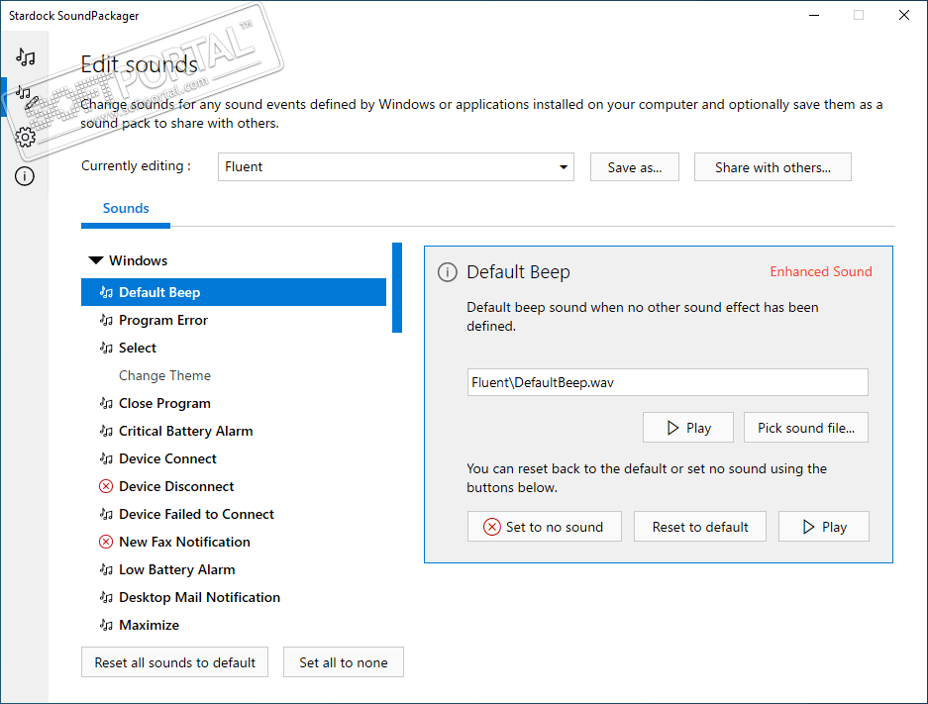928x704 pixels.
Task: Click the sound note icon beside Program Error
Action: pyautogui.click(x=106, y=320)
